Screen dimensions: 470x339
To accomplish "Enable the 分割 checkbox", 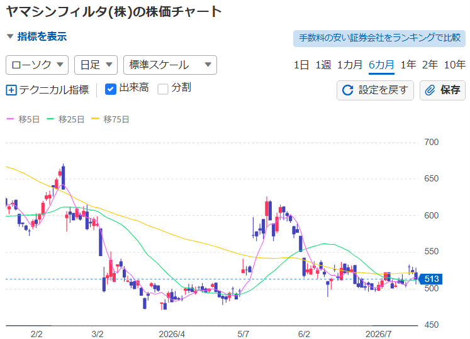I will click(163, 89).
